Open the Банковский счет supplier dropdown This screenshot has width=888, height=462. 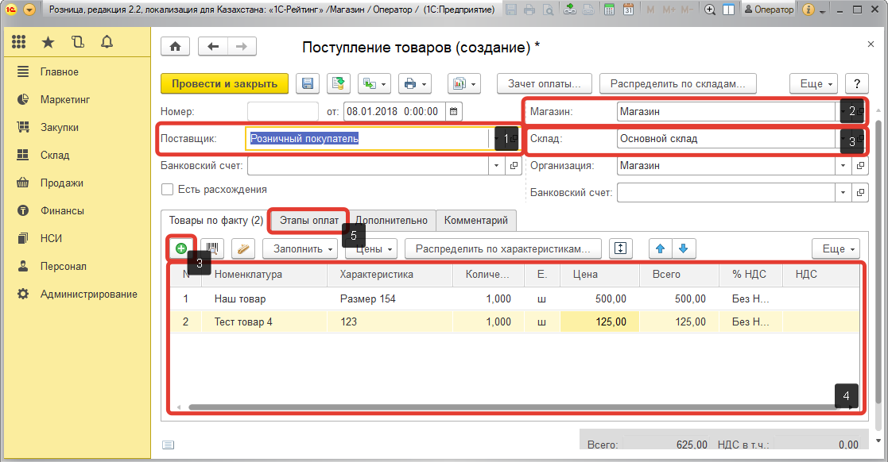498,166
